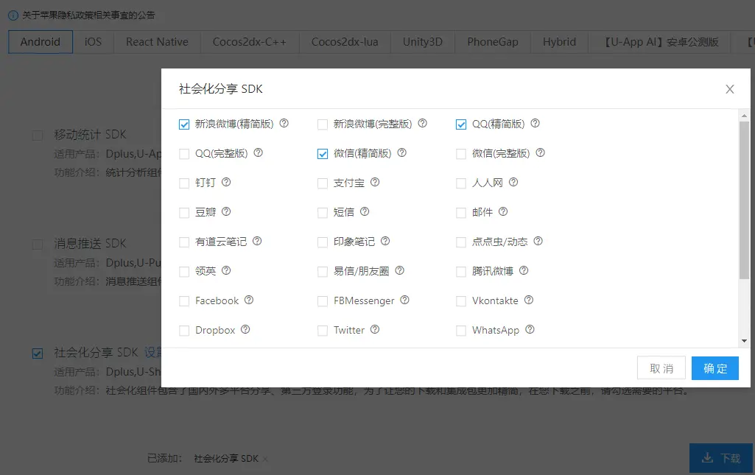Click question mark next to 易信/朋友圈
Image resolution: width=755 pixels, height=475 pixels.
pyautogui.click(x=400, y=270)
